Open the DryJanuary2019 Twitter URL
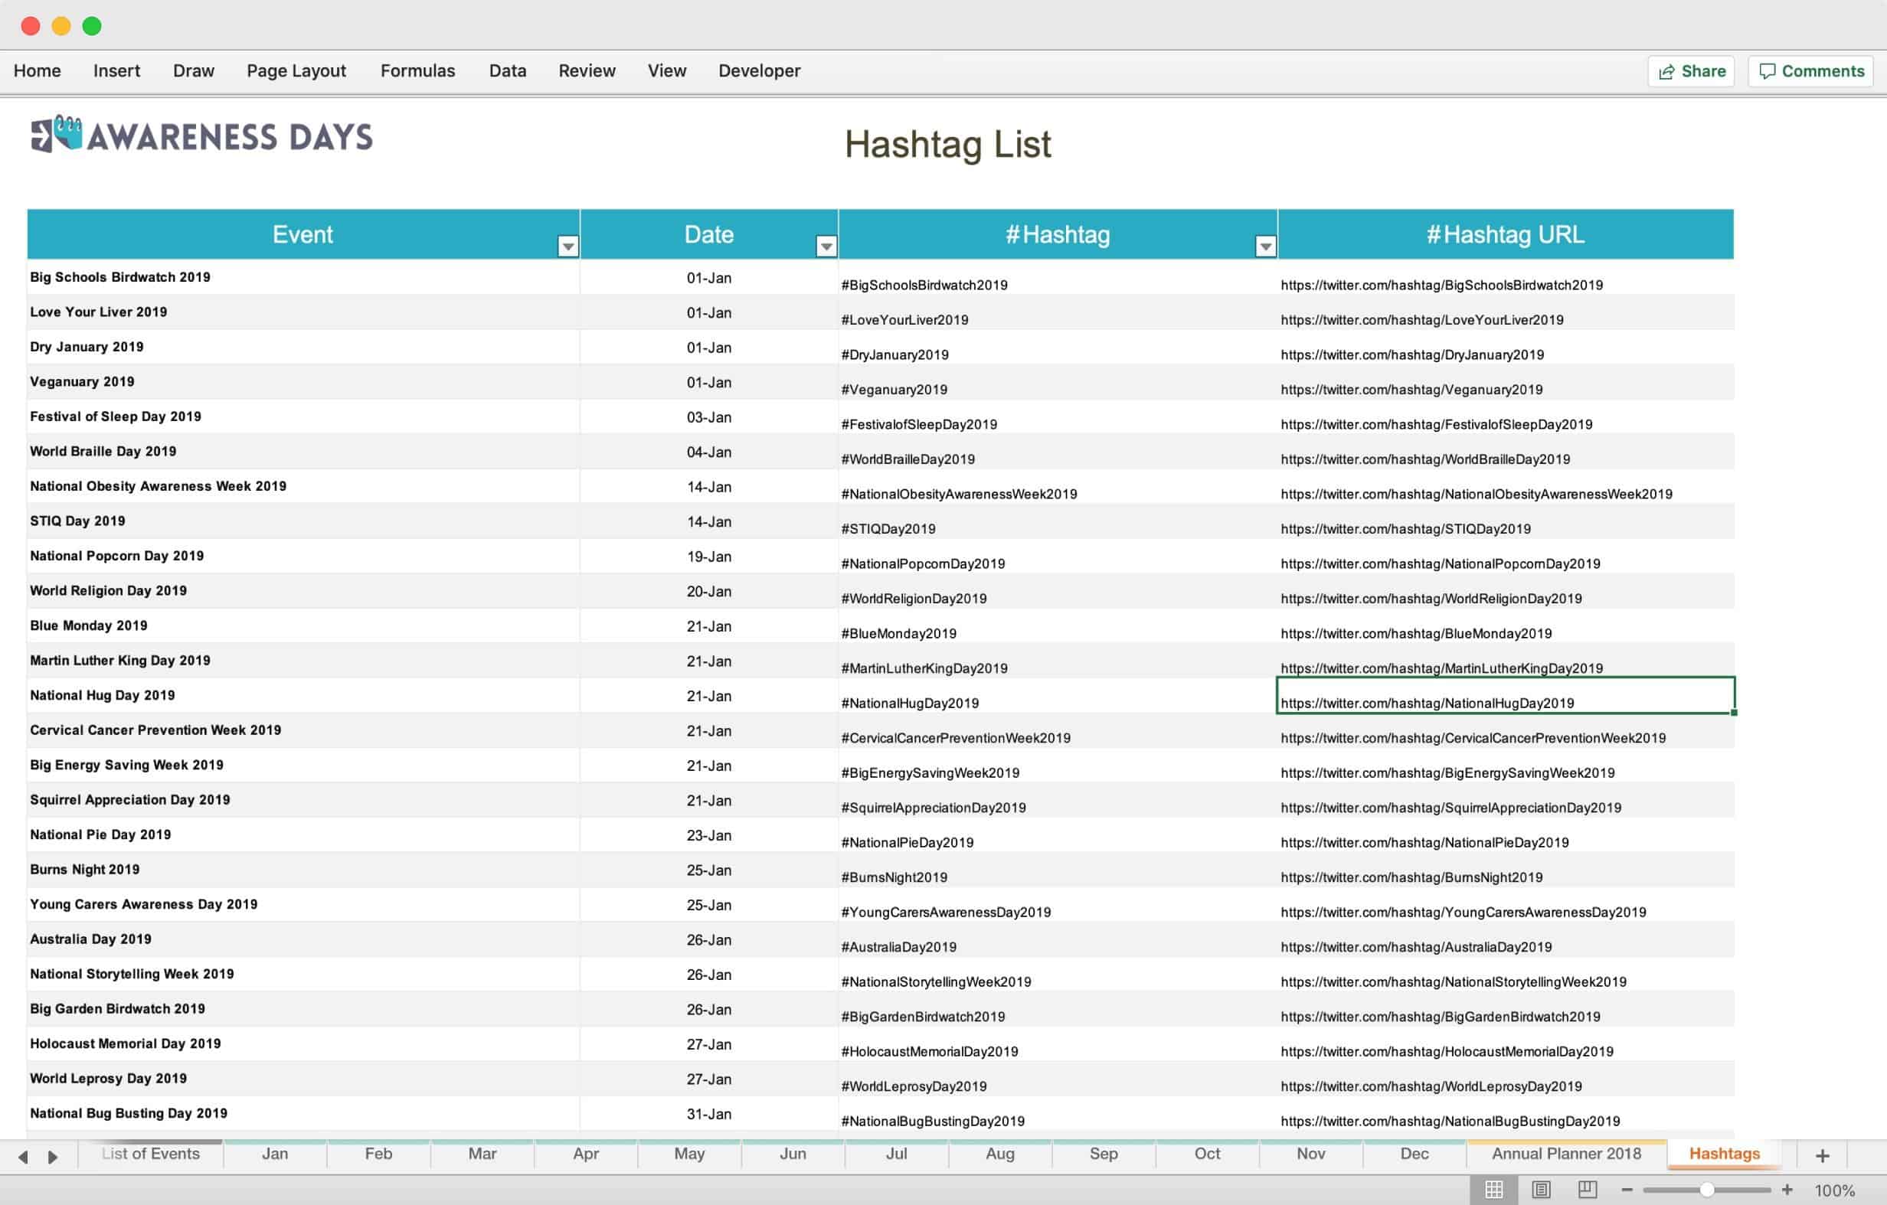 (x=1412, y=355)
